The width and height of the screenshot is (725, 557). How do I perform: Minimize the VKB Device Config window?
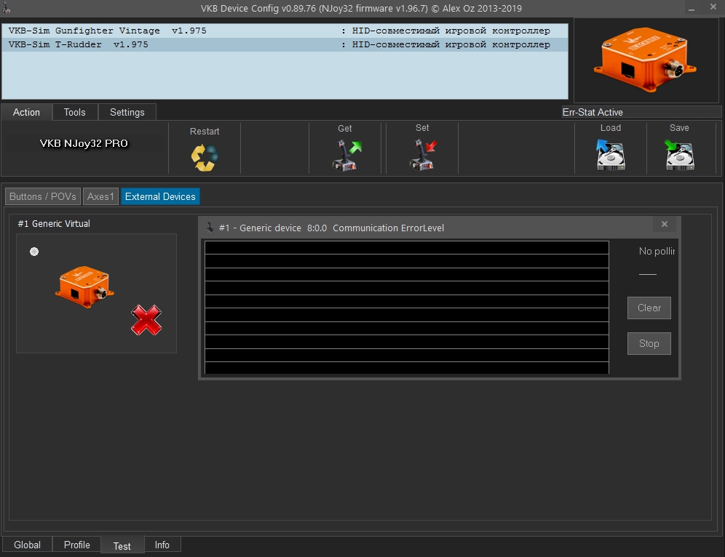692,8
